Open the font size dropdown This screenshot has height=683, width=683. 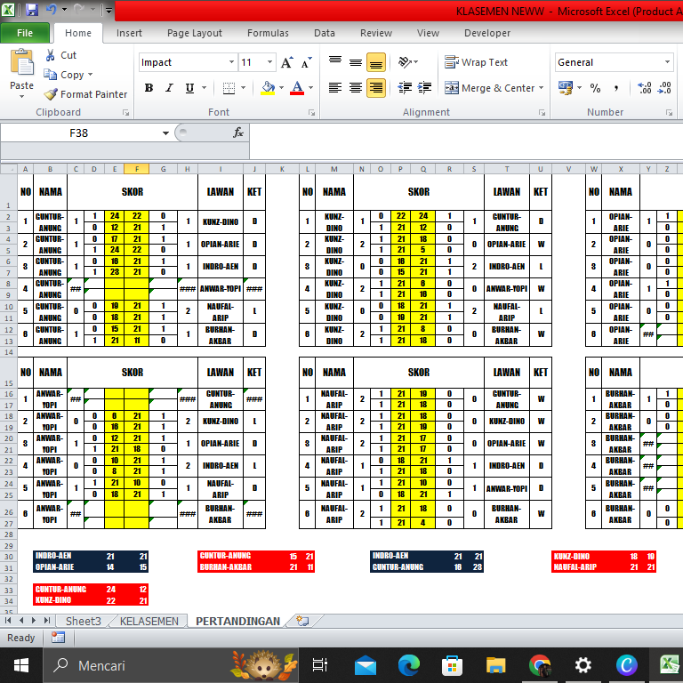coord(270,62)
